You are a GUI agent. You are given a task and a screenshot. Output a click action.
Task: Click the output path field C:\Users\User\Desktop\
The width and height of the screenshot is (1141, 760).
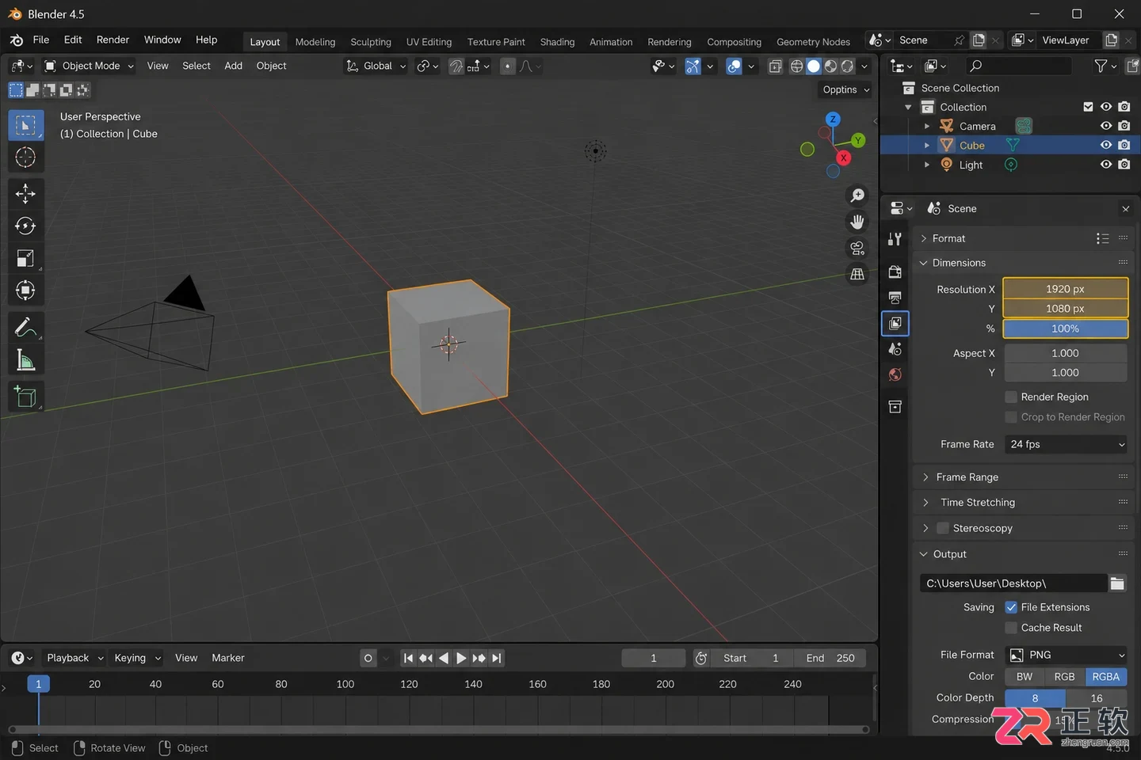click(x=1013, y=583)
